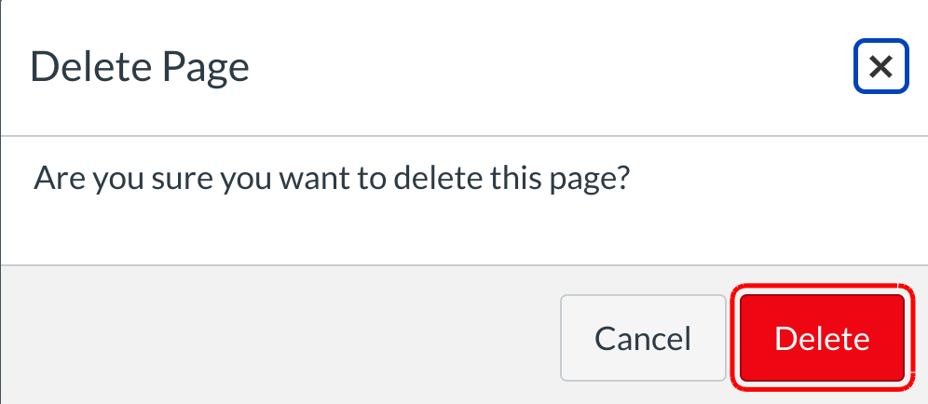
Task: Click the focused Delete button
Action: [x=822, y=339]
